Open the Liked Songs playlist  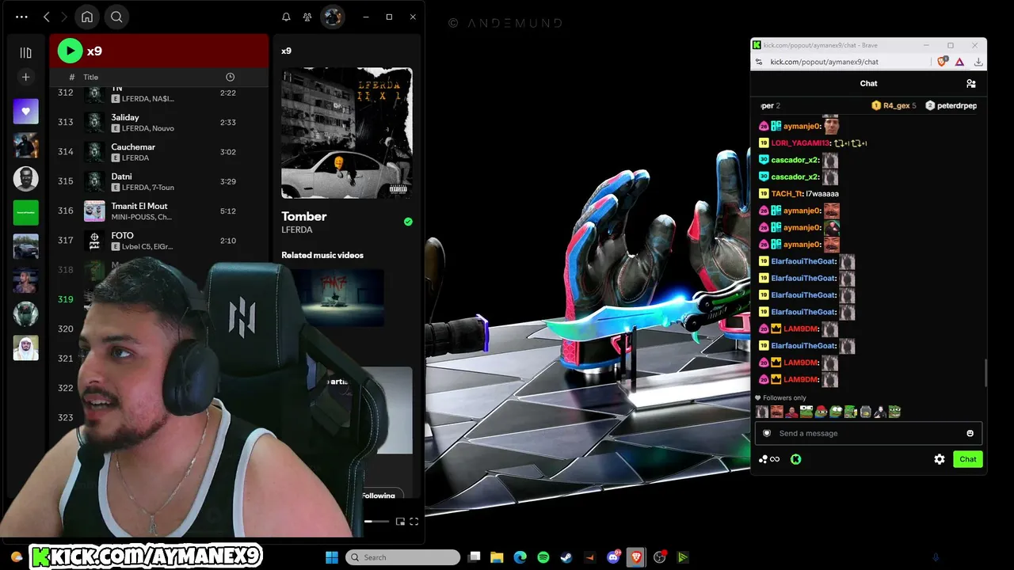[x=25, y=112]
